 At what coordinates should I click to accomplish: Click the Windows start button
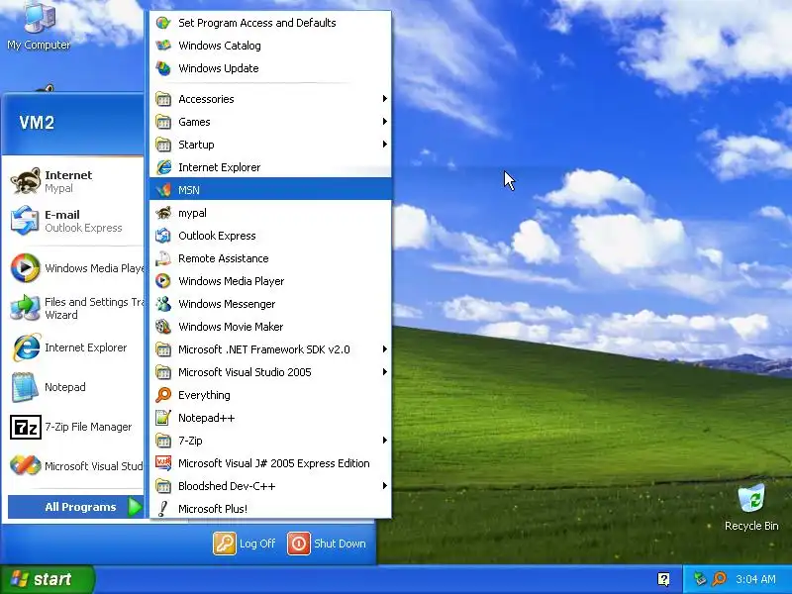coord(47,579)
